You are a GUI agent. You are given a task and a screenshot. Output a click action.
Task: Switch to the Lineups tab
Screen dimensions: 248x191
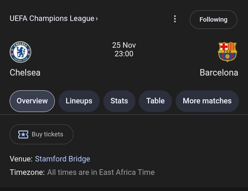(x=79, y=101)
